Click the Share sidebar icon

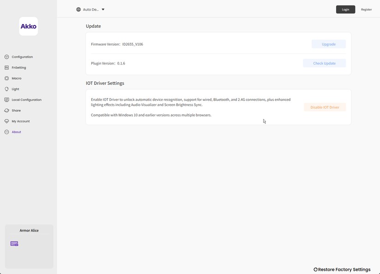[6, 111]
